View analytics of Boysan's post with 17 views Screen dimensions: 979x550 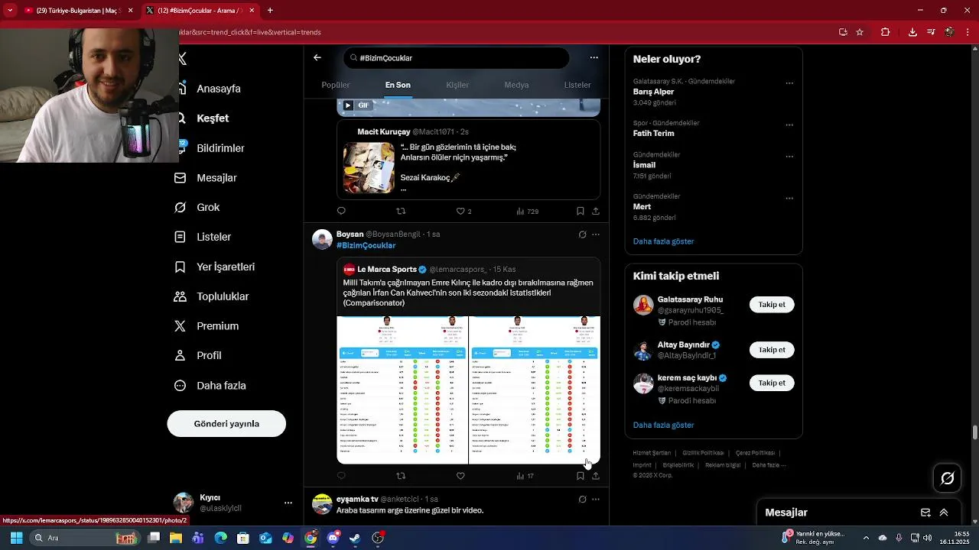pos(525,476)
